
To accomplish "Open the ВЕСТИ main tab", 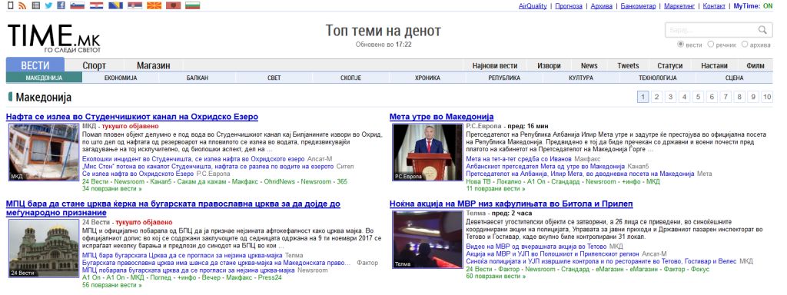I will (35, 65).
